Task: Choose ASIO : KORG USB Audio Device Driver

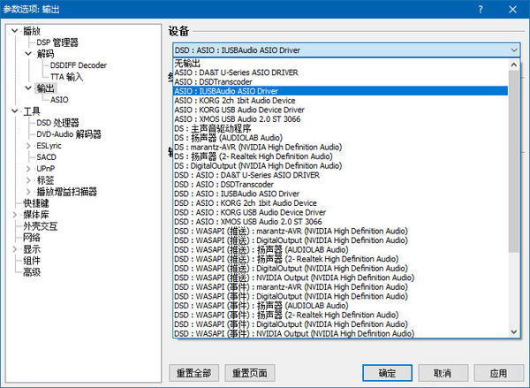Action: pos(340,110)
